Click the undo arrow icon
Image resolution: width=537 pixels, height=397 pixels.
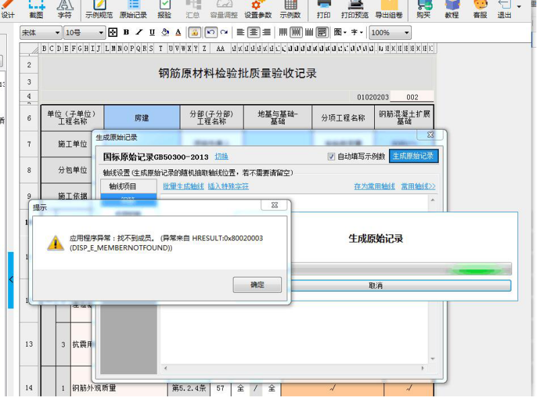tap(211, 32)
